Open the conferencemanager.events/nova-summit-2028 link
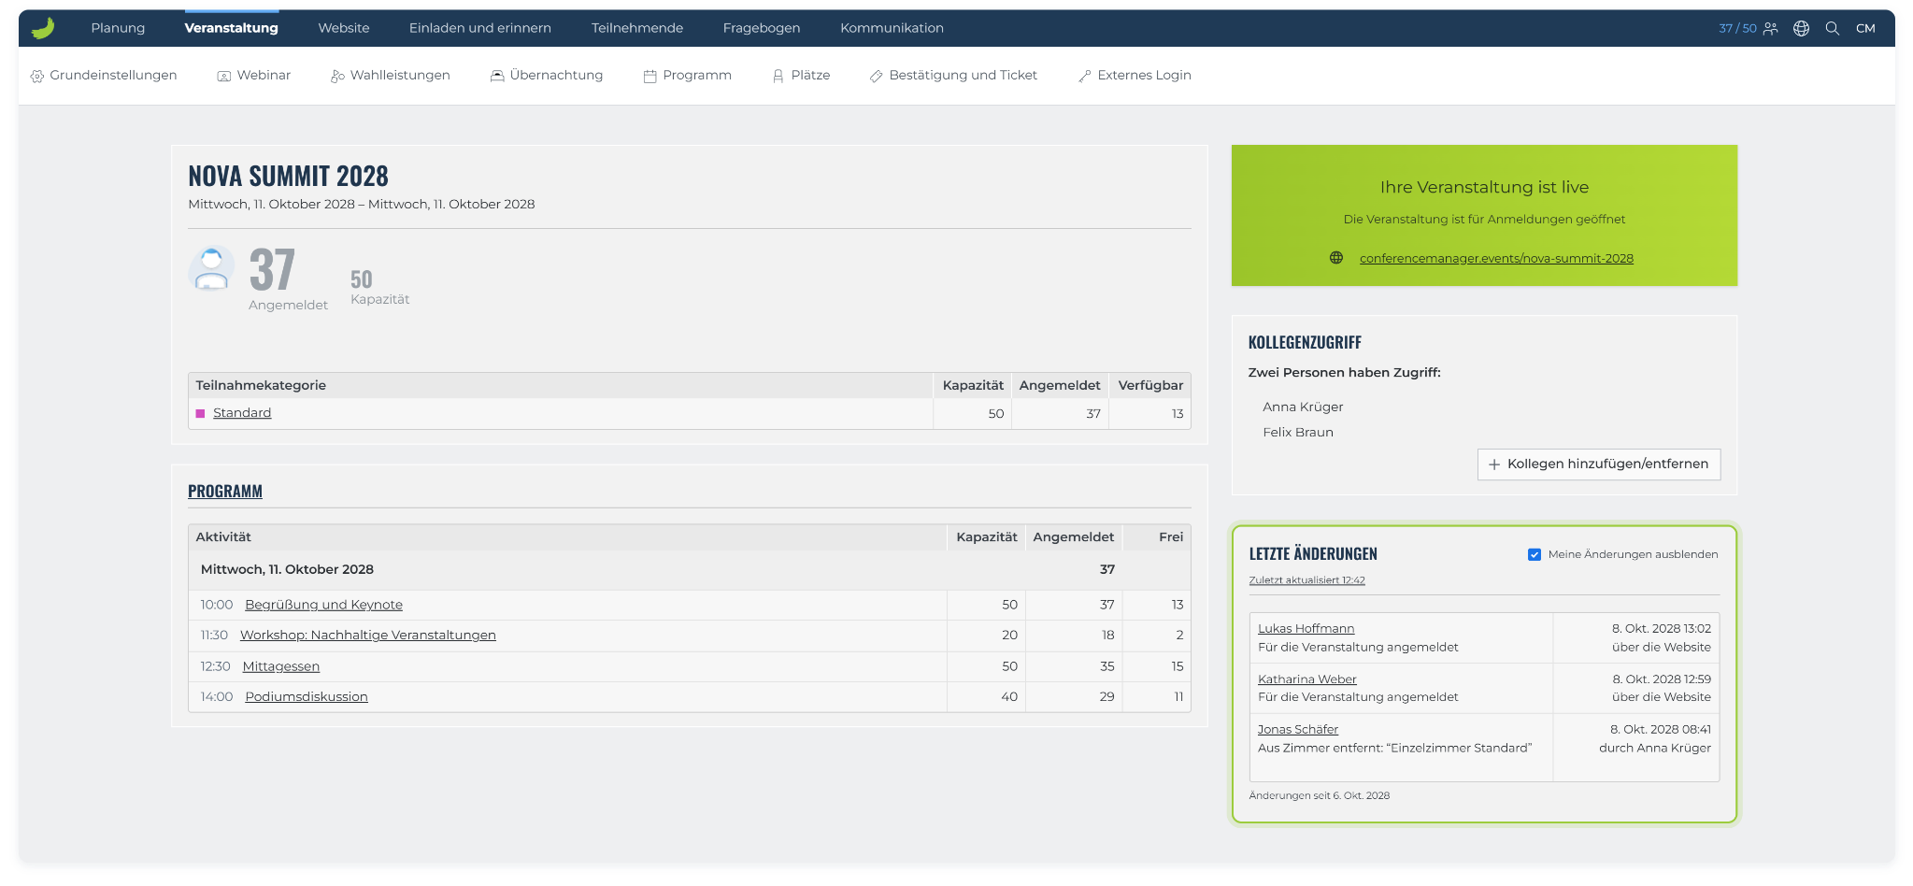1913x886 pixels. tap(1496, 258)
